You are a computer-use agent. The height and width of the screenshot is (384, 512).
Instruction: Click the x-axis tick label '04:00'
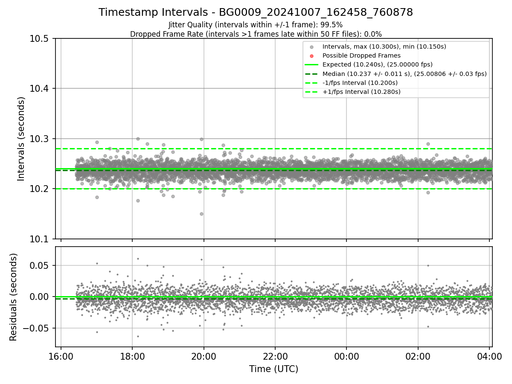point(489,356)
